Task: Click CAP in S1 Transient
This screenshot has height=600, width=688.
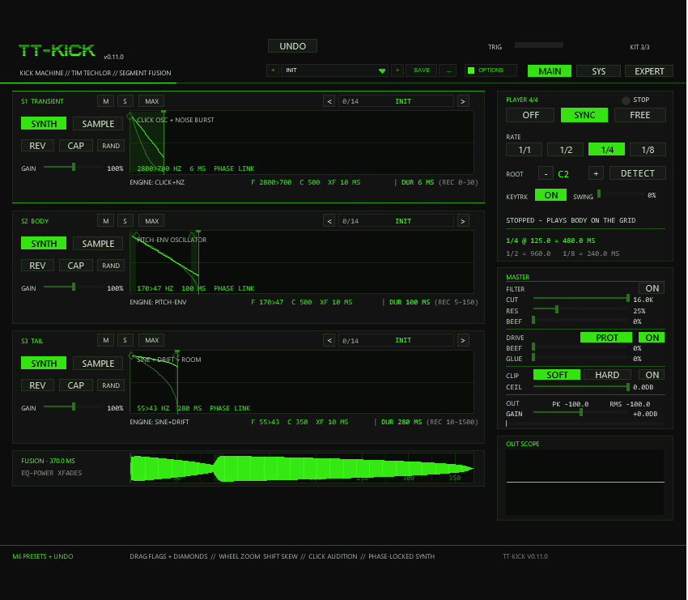Action: tap(75, 146)
